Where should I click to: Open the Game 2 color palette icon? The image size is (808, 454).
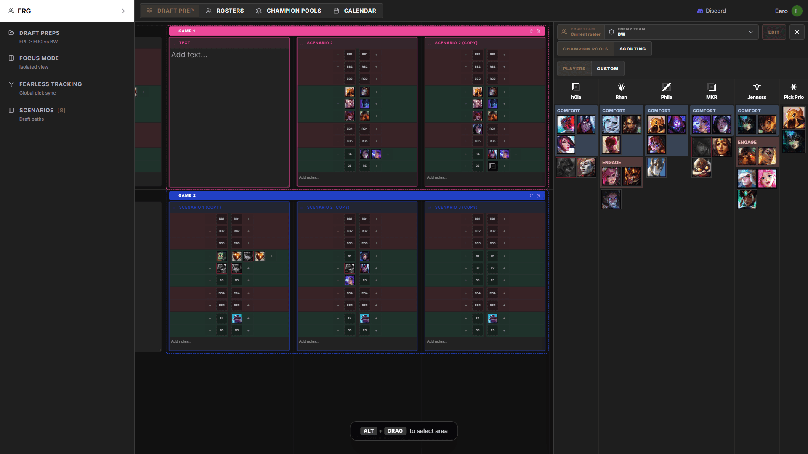tap(531, 195)
